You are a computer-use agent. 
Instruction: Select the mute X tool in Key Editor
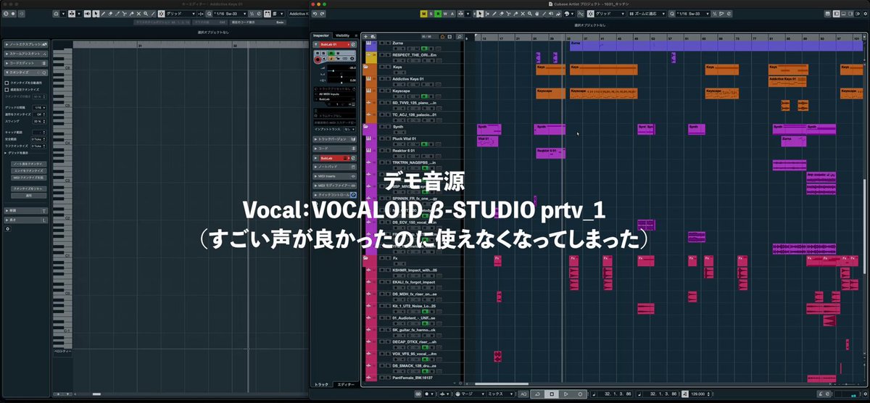coord(138,13)
